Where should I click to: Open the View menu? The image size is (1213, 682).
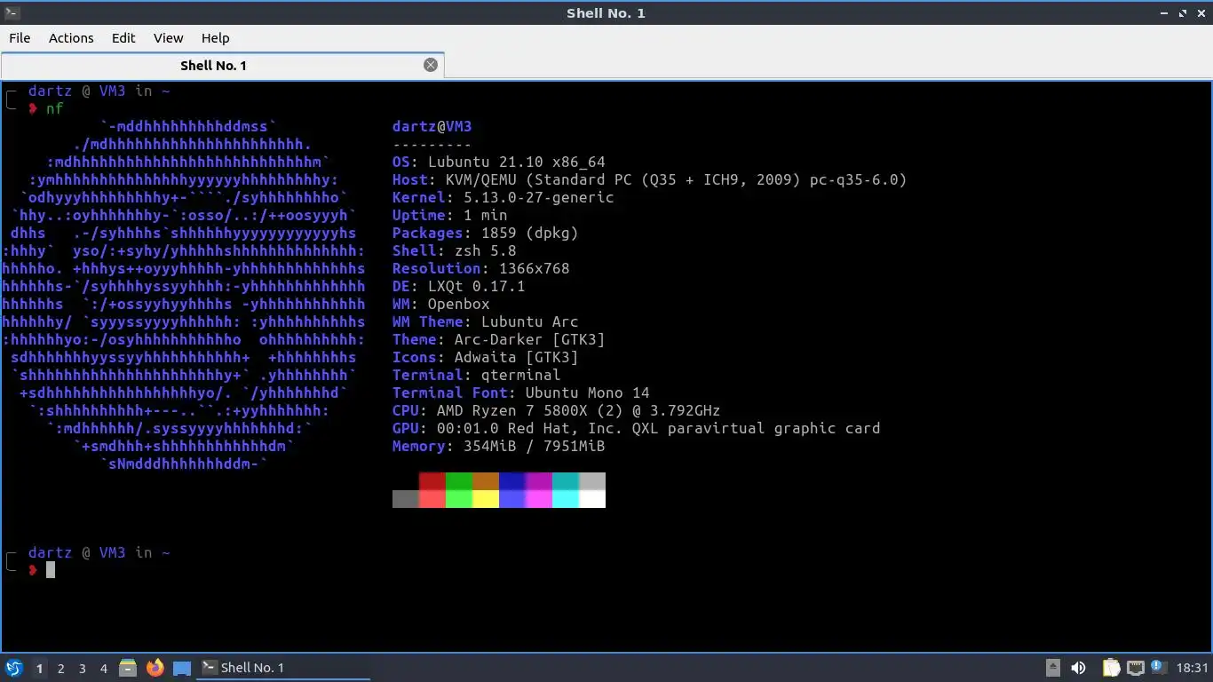168,38
